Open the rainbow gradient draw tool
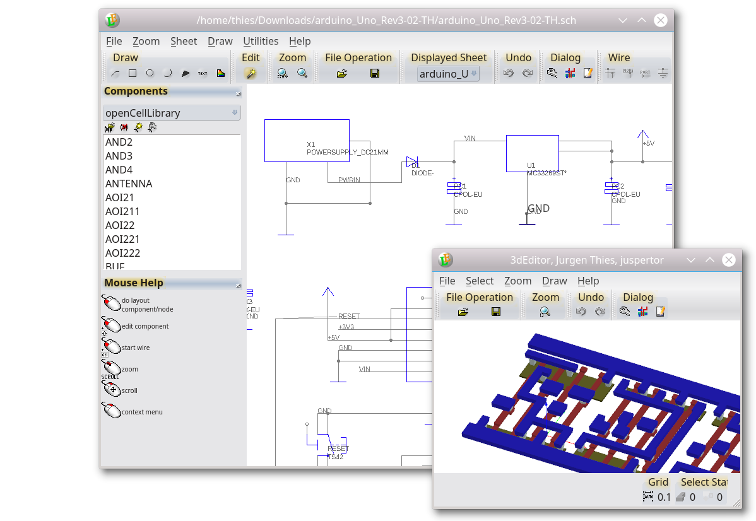This screenshot has height=521, width=756. tap(221, 73)
